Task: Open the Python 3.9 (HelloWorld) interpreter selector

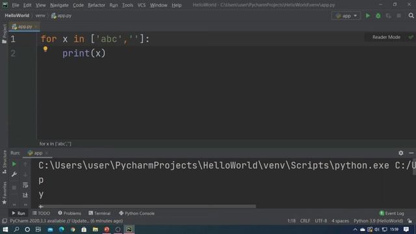Action: (378, 221)
